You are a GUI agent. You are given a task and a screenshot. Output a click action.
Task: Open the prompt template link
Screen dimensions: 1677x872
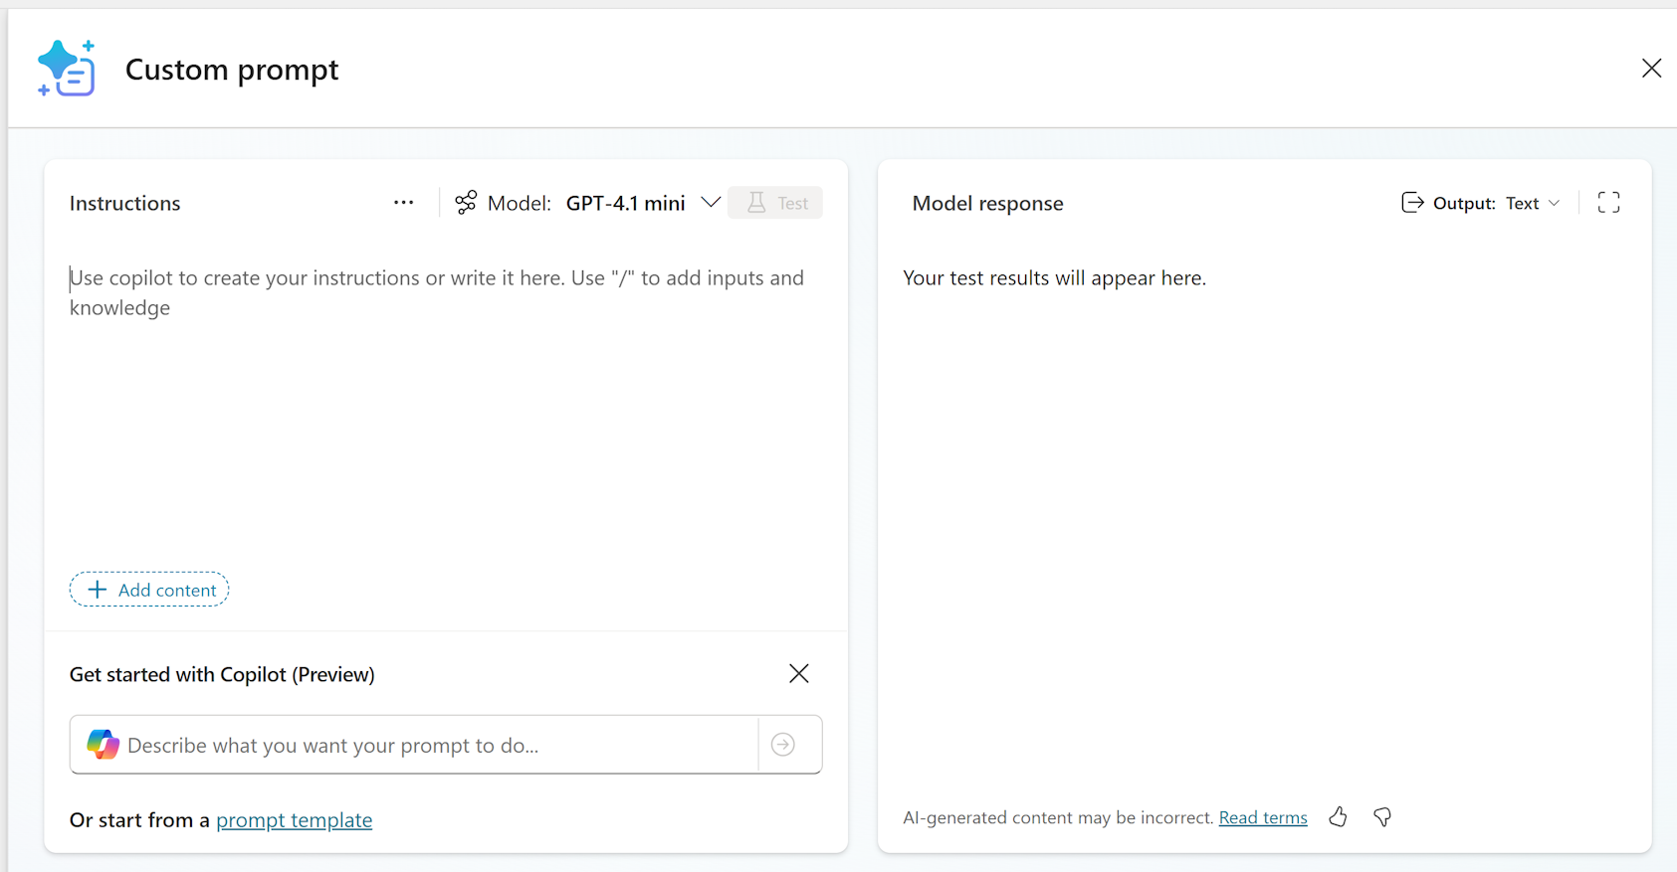pyautogui.click(x=294, y=820)
